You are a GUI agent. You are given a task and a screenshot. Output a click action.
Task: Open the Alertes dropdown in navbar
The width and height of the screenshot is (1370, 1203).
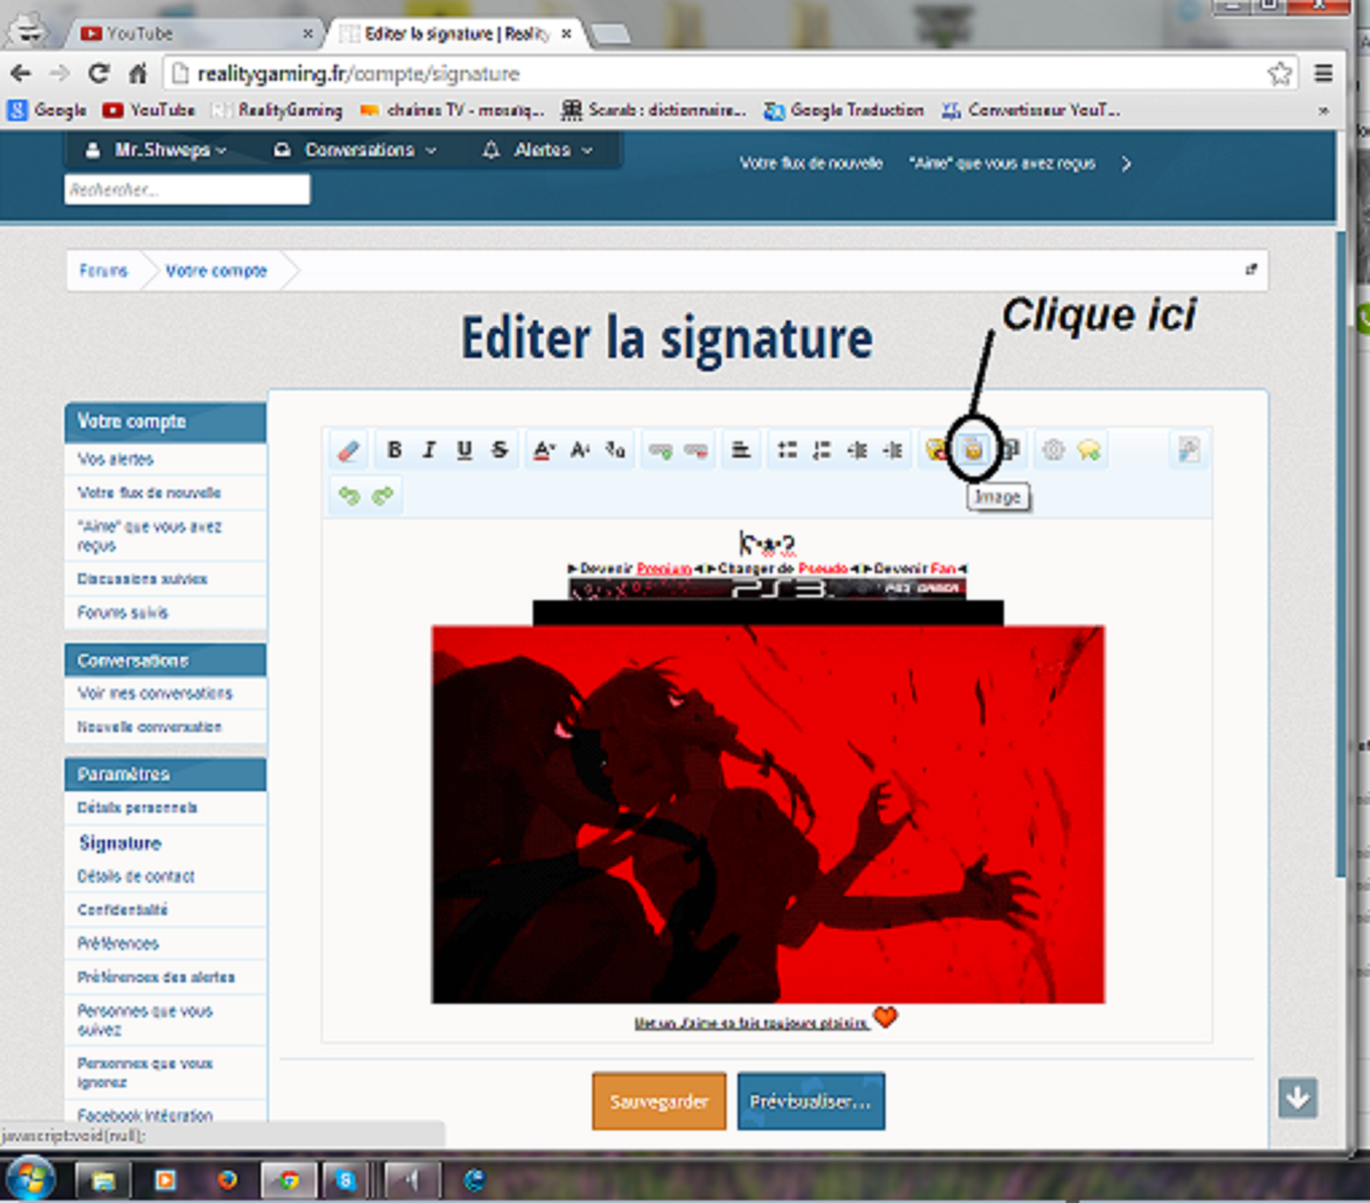pos(538,150)
